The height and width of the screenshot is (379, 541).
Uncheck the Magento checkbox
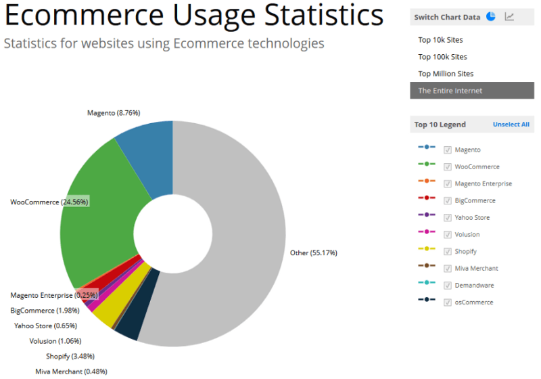(x=447, y=150)
